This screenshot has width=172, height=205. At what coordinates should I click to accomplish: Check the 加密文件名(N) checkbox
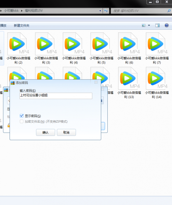tap(22, 121)
